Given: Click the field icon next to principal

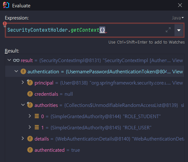Looking at the screenshot, I should coord(30,83).
